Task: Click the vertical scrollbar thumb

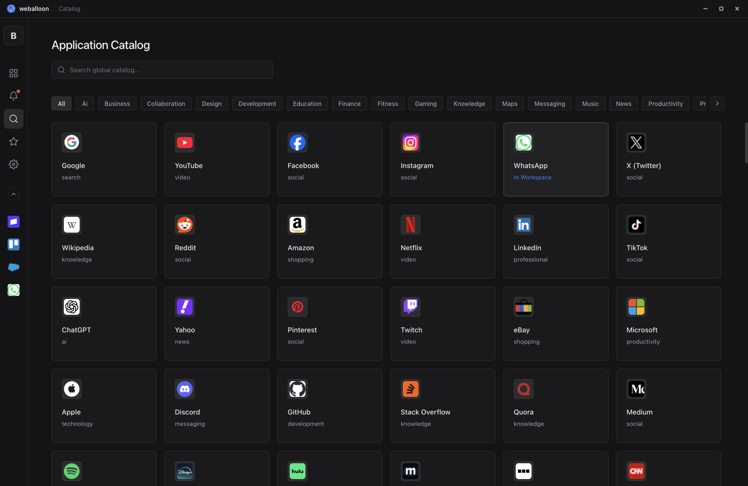Action: pos(746,143)
